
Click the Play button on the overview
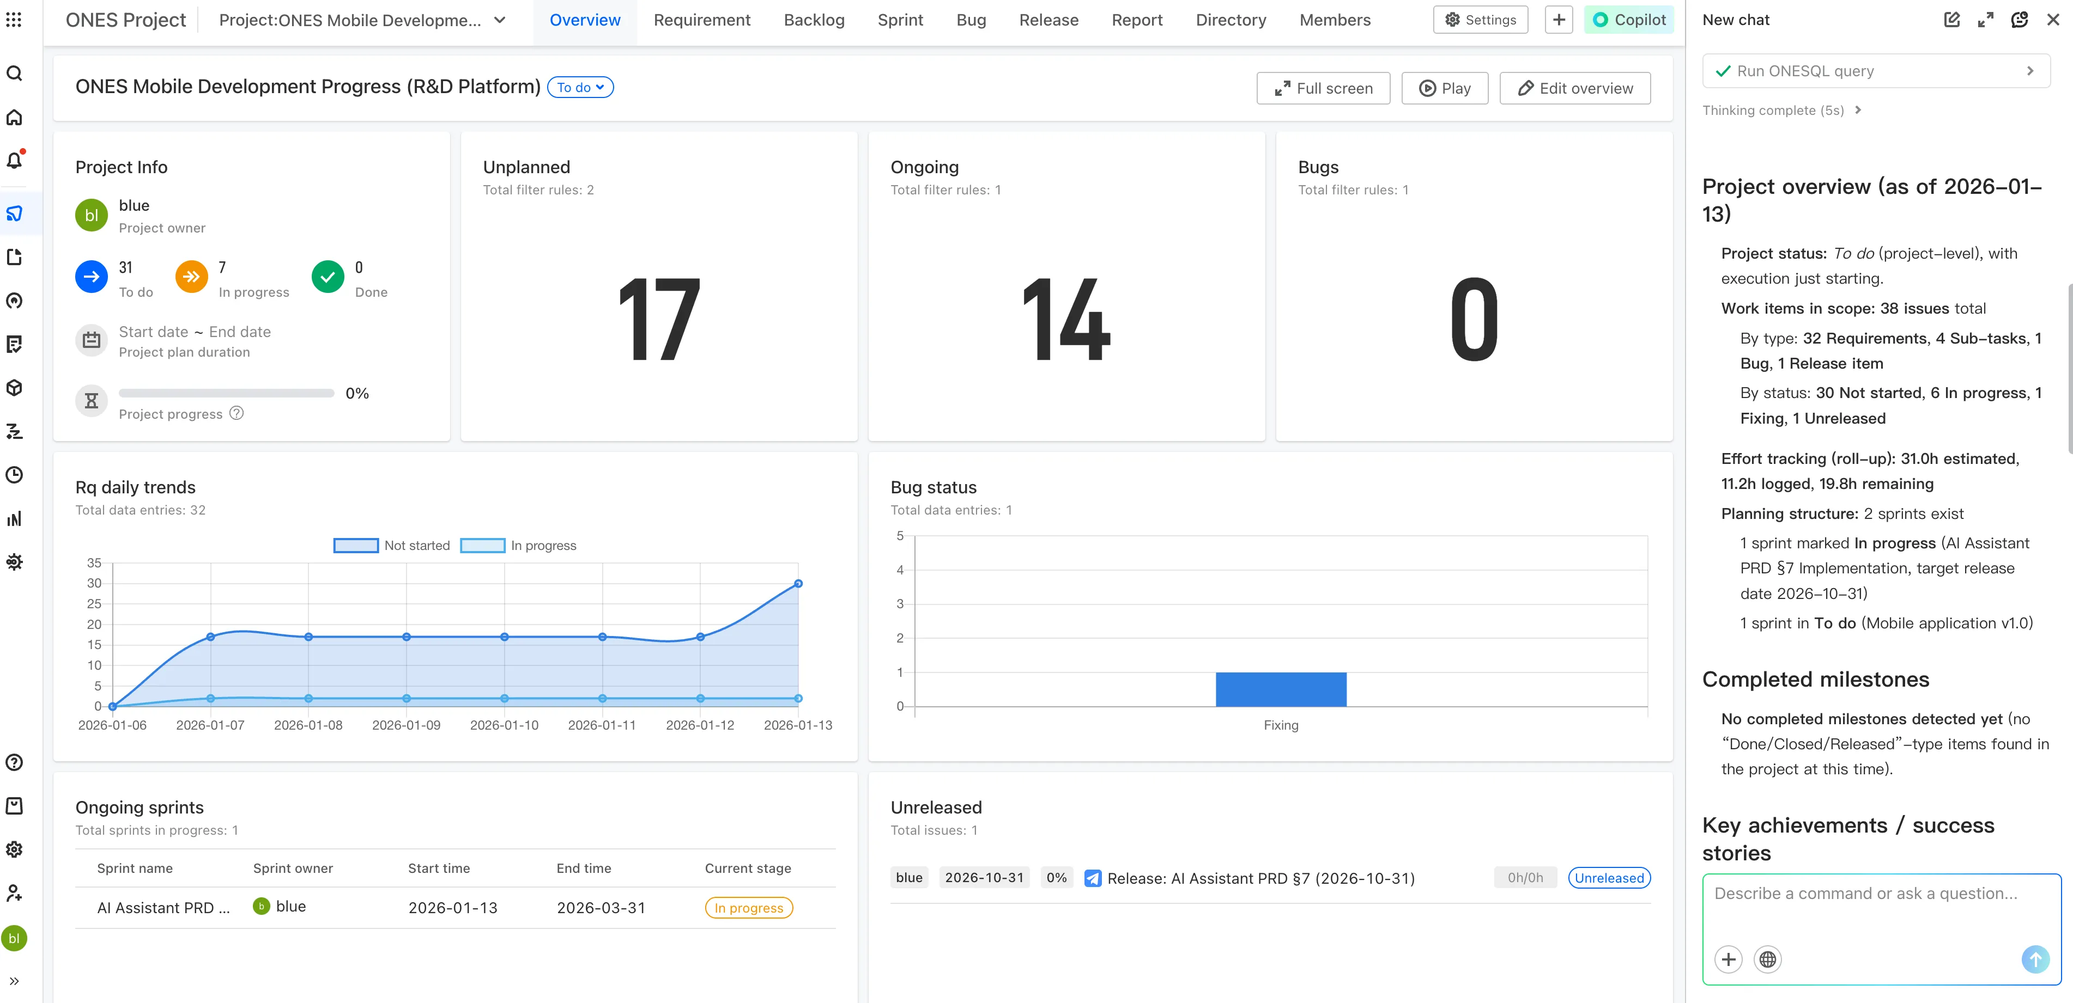(x=1445, y=88)
